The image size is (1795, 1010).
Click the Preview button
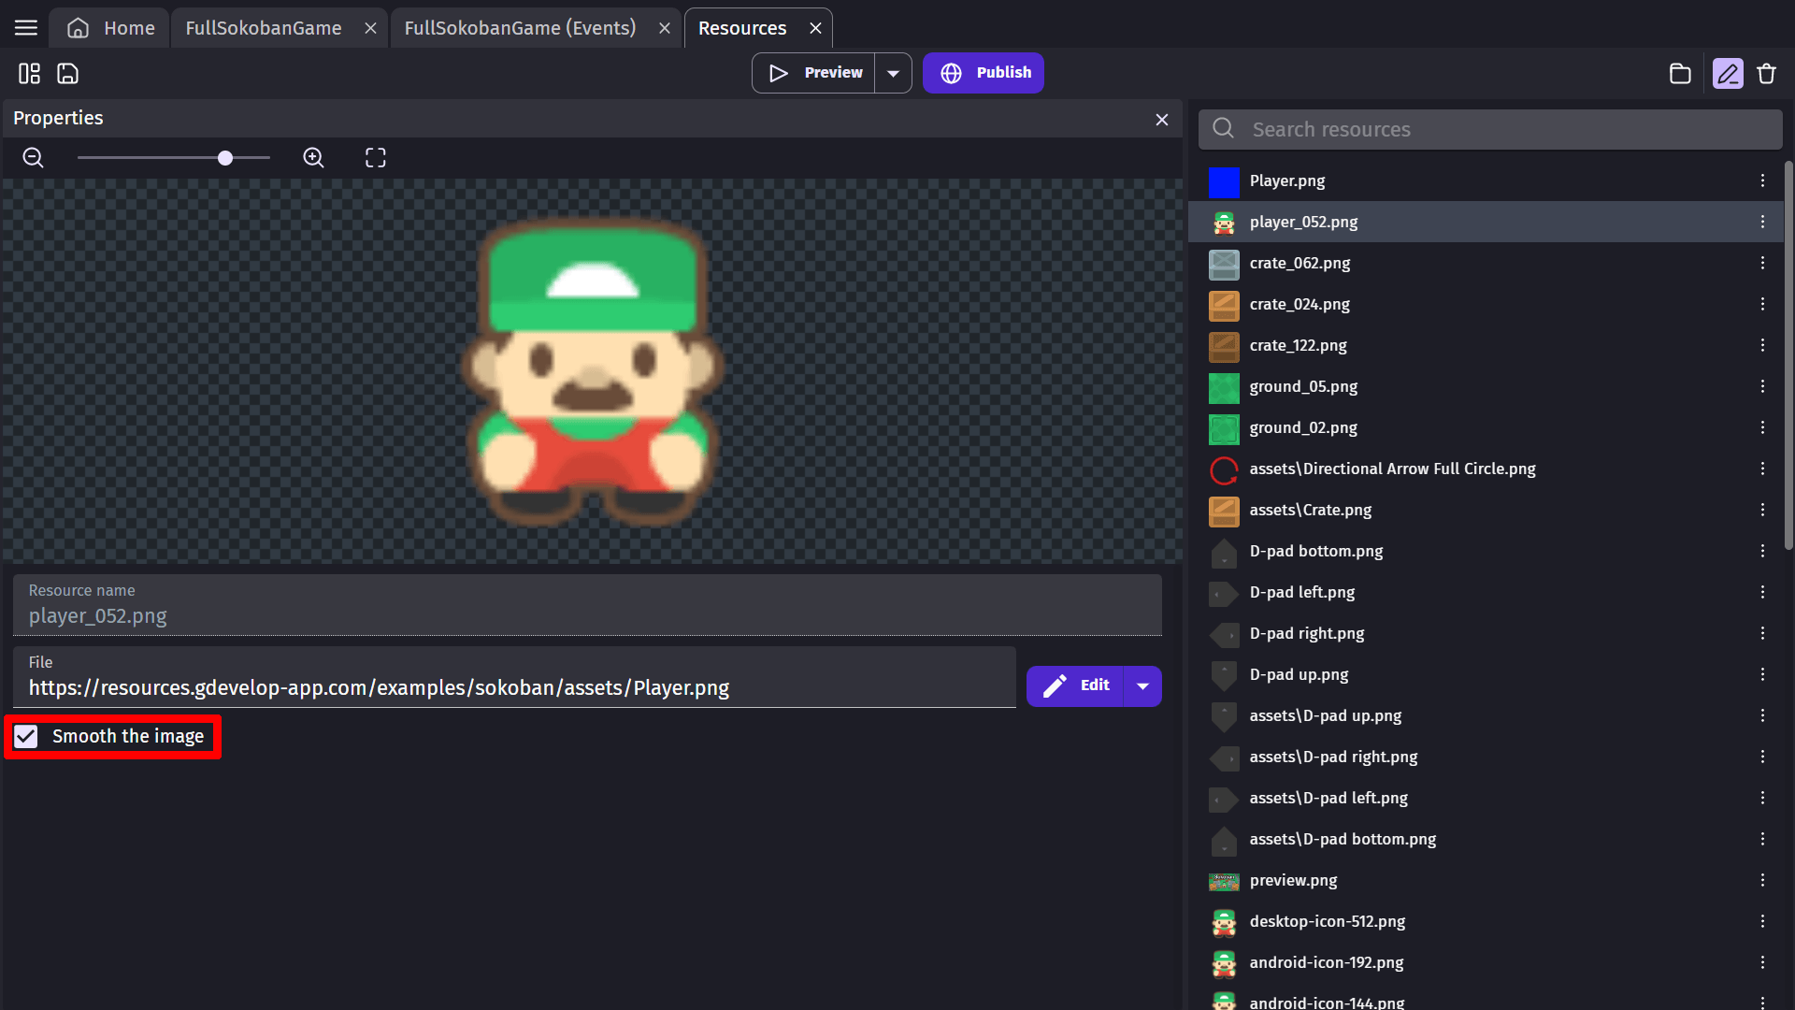(814, 73)
